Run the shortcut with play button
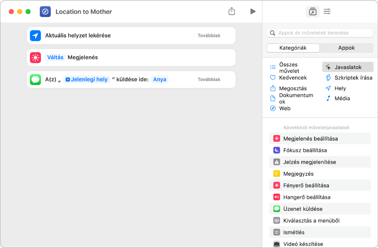The height and width of the screenshot is (248, 378). 253,11
